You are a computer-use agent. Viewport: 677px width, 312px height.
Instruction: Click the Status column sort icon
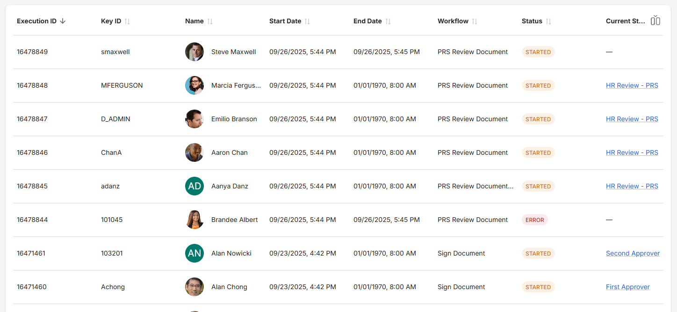click(x=548, y=21)
